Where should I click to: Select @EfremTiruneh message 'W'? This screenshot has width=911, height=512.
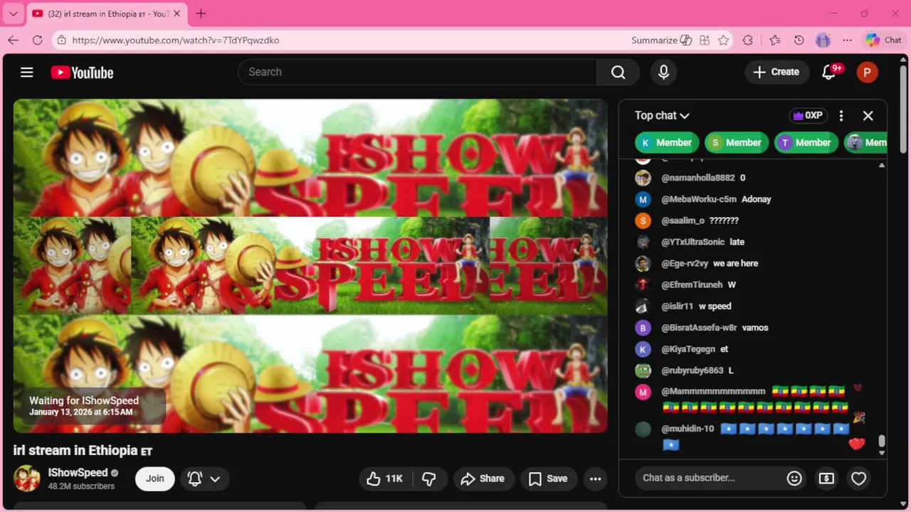[x=732, y=284]
